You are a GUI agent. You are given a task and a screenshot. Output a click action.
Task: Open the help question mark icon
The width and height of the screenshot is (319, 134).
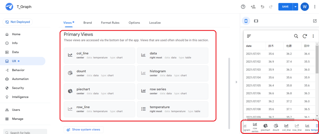coord(243,7)
